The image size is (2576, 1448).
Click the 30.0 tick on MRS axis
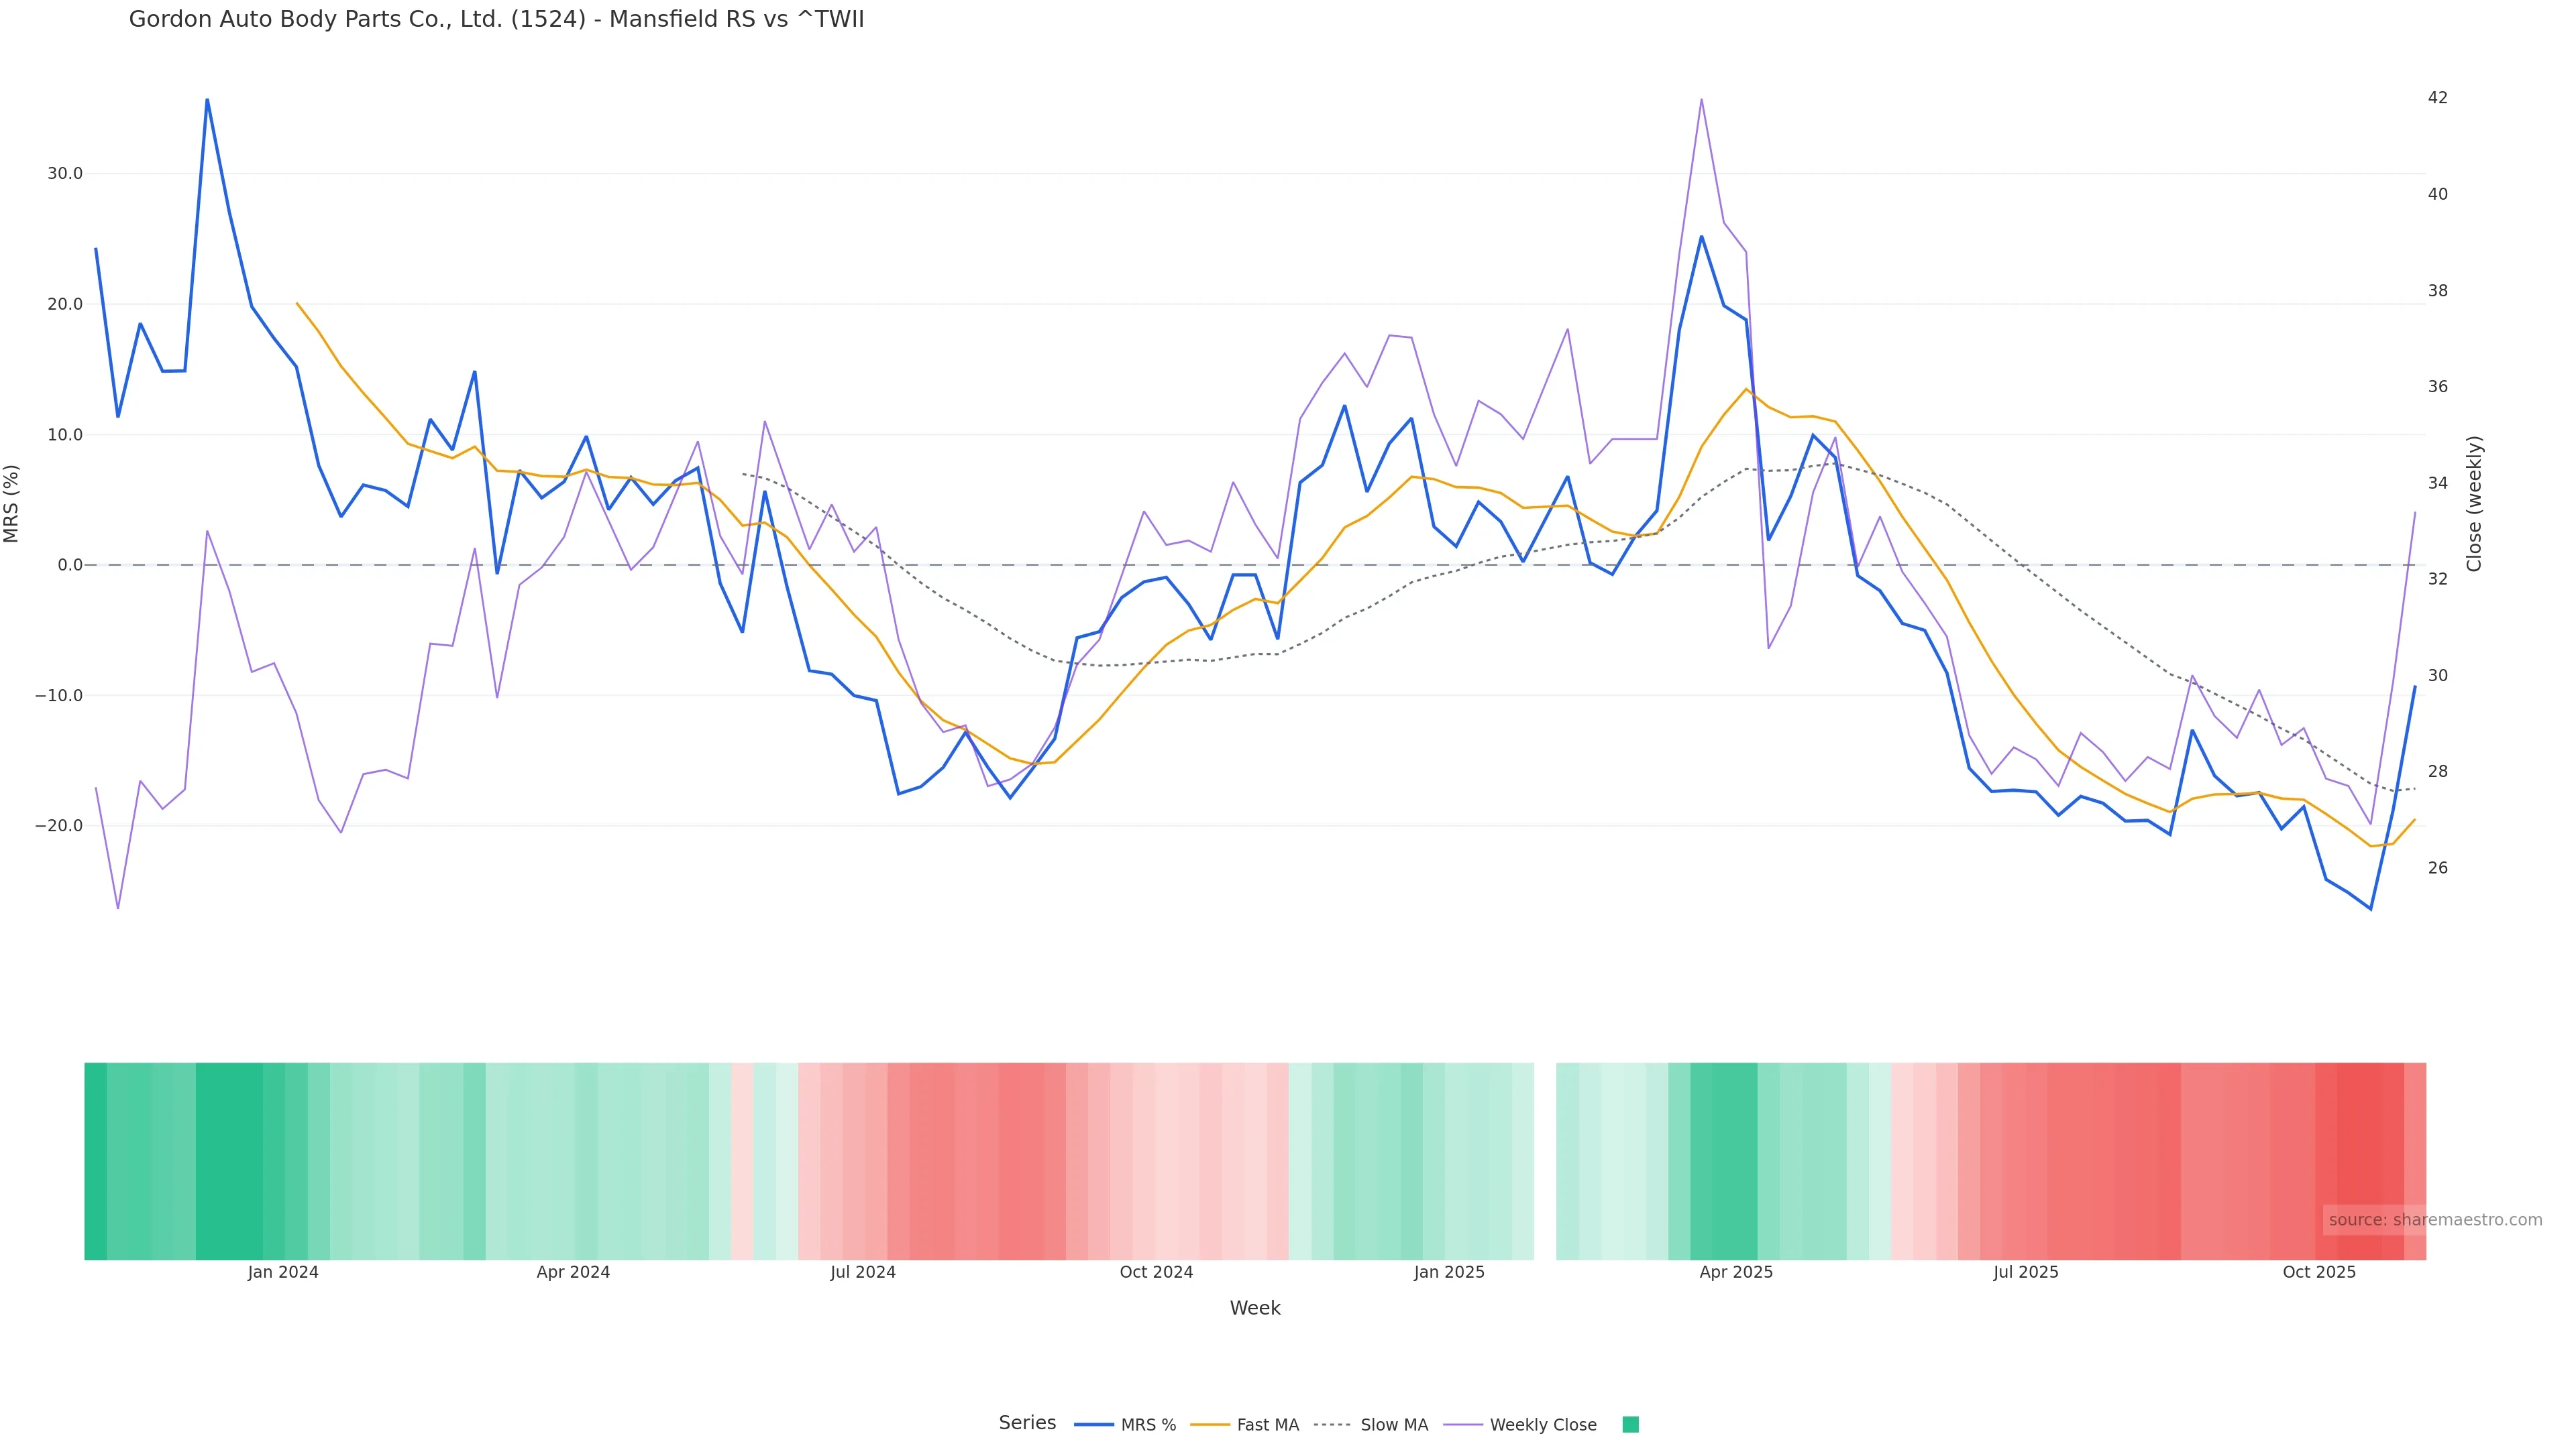(65, 173)
